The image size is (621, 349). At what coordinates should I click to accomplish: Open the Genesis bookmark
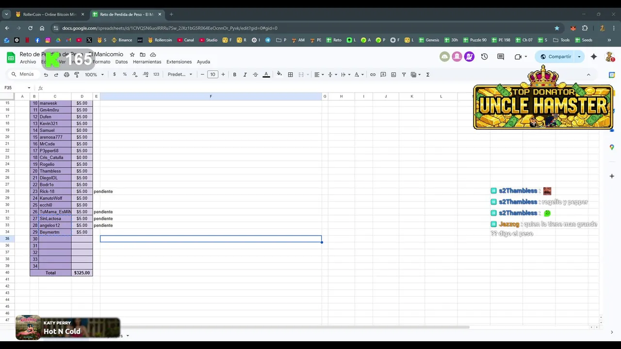(x=429, y=40)
